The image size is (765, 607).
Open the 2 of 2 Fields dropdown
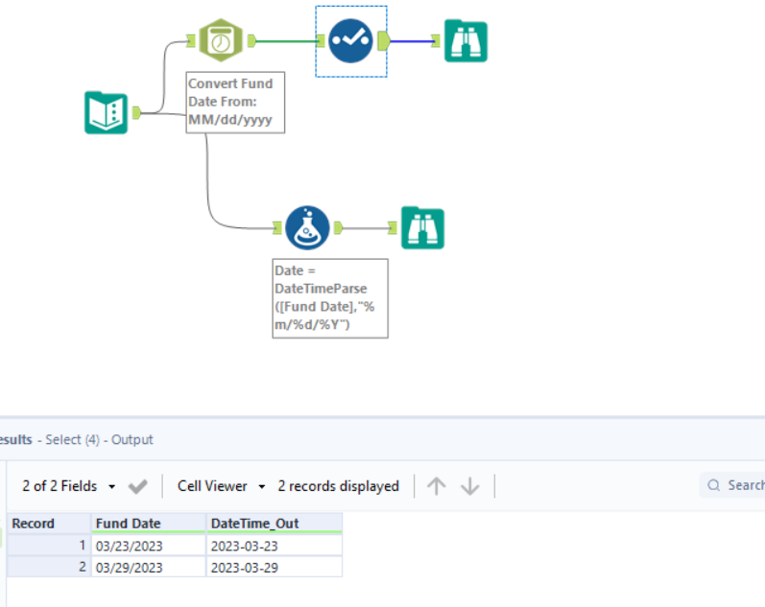pos(69,486)
